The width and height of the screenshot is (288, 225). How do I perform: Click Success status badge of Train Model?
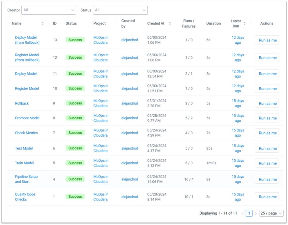click(x=75, y=163)
